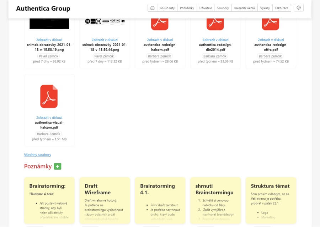Screen dimensions: 320x227
Task: Click 'před 7 dny – 98.92 KB' text
Action: [x=49, y=61]
